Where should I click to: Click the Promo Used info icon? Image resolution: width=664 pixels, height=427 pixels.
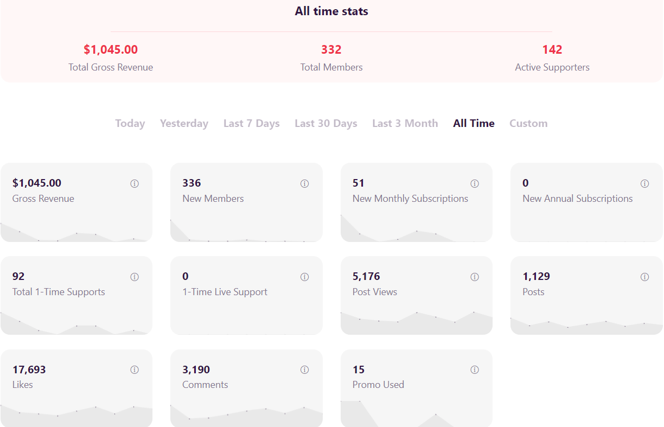click(475, 370)
